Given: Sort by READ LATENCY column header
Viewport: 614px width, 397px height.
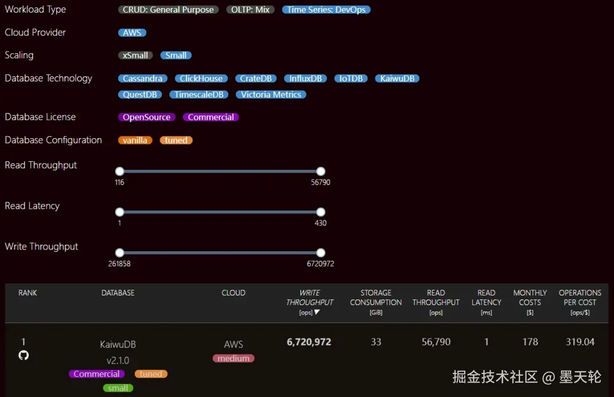Looking at the screenshot, I should 487,302.
